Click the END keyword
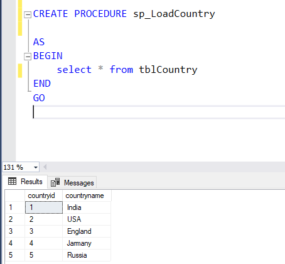This screenshot has width=285, height=264. click(x=42, y=84)
